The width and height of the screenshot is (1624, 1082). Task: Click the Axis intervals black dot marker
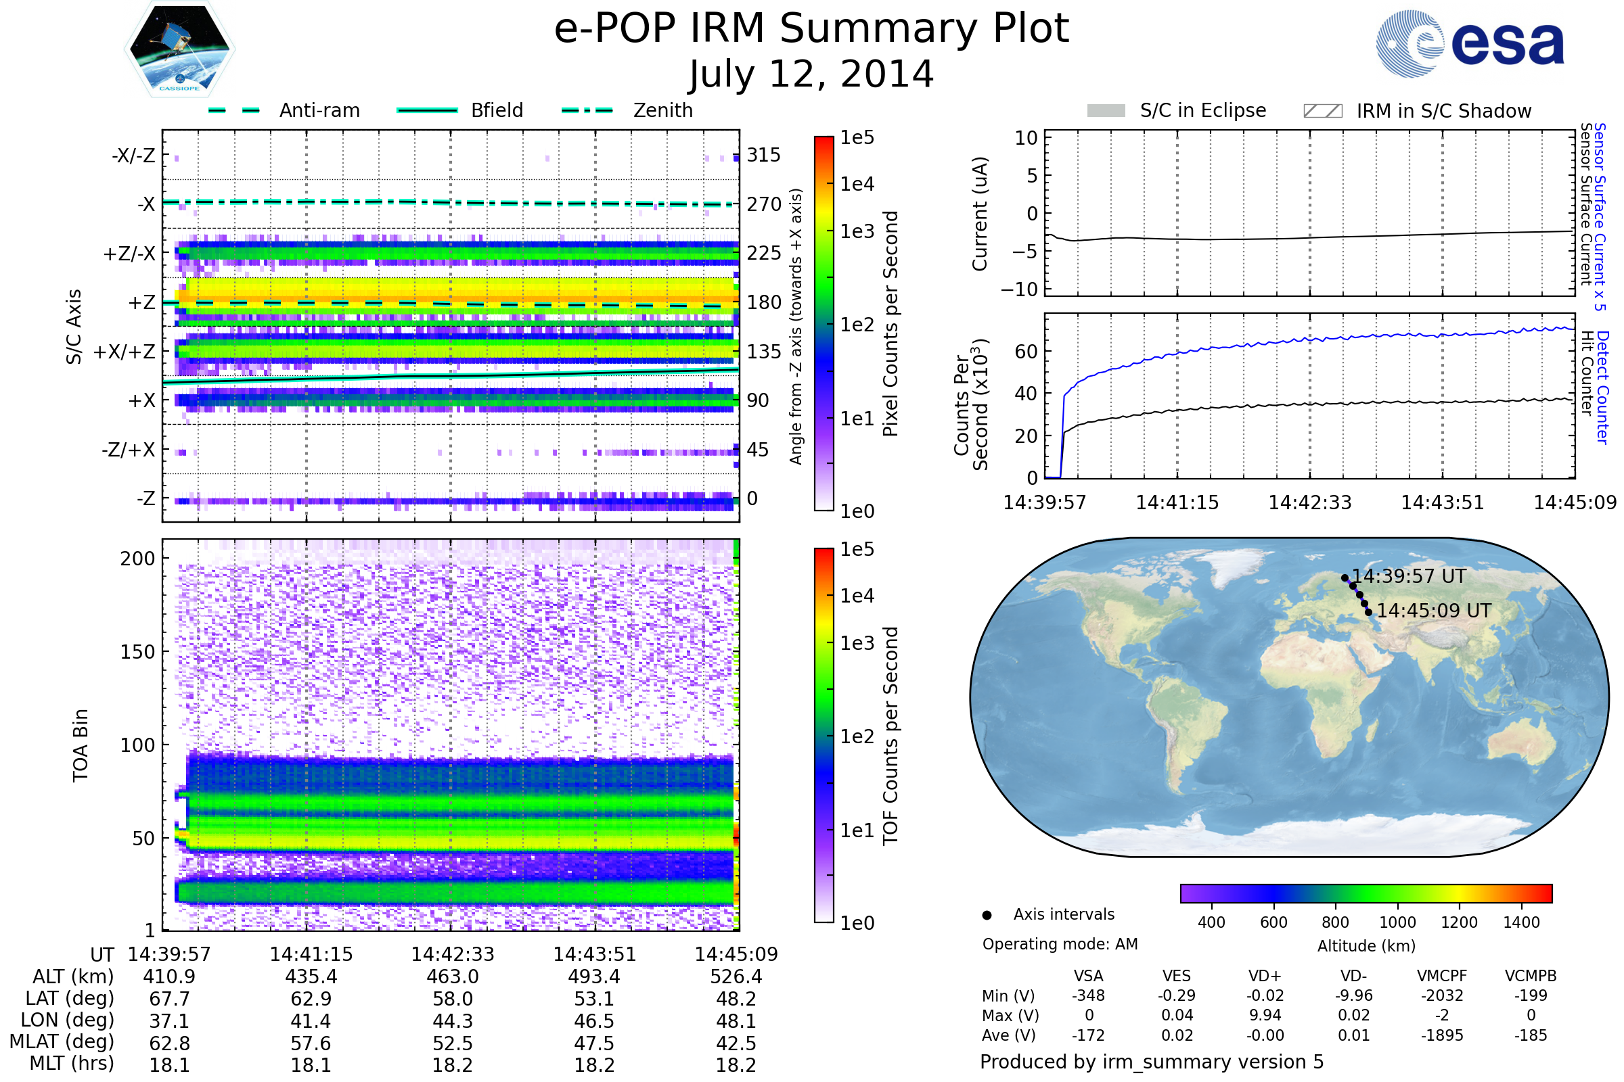(987, 915)
